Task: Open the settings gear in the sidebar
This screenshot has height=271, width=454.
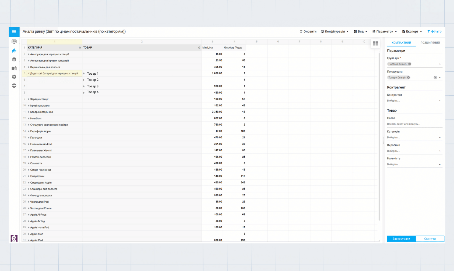Action: pyautogui.click(x=14, y=77)
